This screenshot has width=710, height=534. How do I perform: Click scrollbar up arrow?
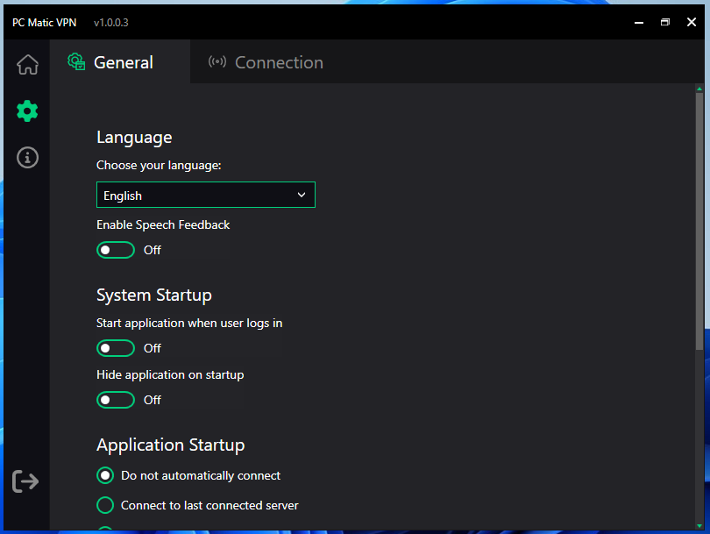[x=699, y=89]
